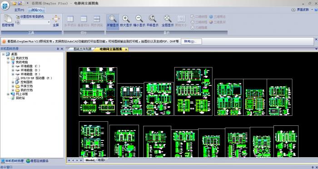Expand the 控制面板 tree node
Image resolution: width=318 pixels, height=169 pixels.
[13, 82]
